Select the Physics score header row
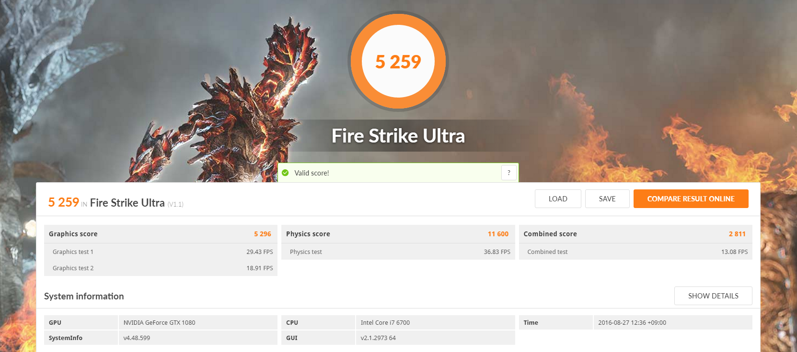Screen dimensions: 797x352 tap(398, 234)
